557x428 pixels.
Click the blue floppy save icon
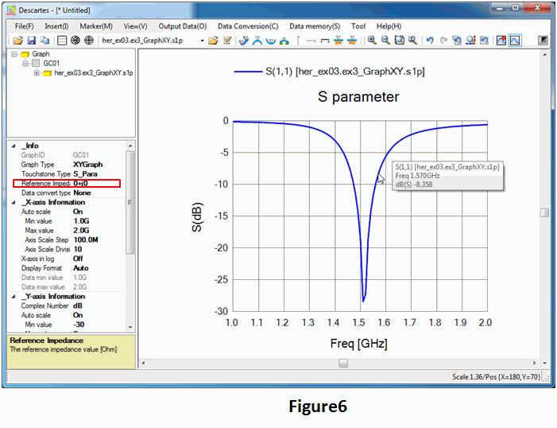[31, 41]
